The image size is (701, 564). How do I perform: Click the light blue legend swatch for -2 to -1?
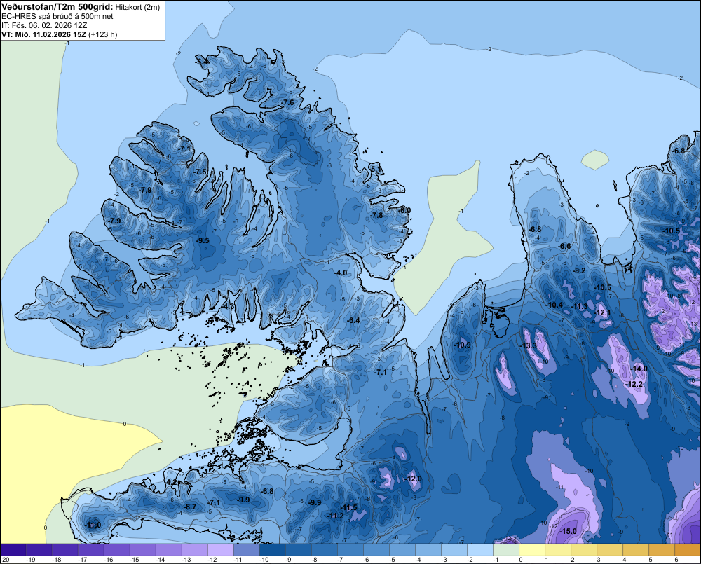point(480,550)
